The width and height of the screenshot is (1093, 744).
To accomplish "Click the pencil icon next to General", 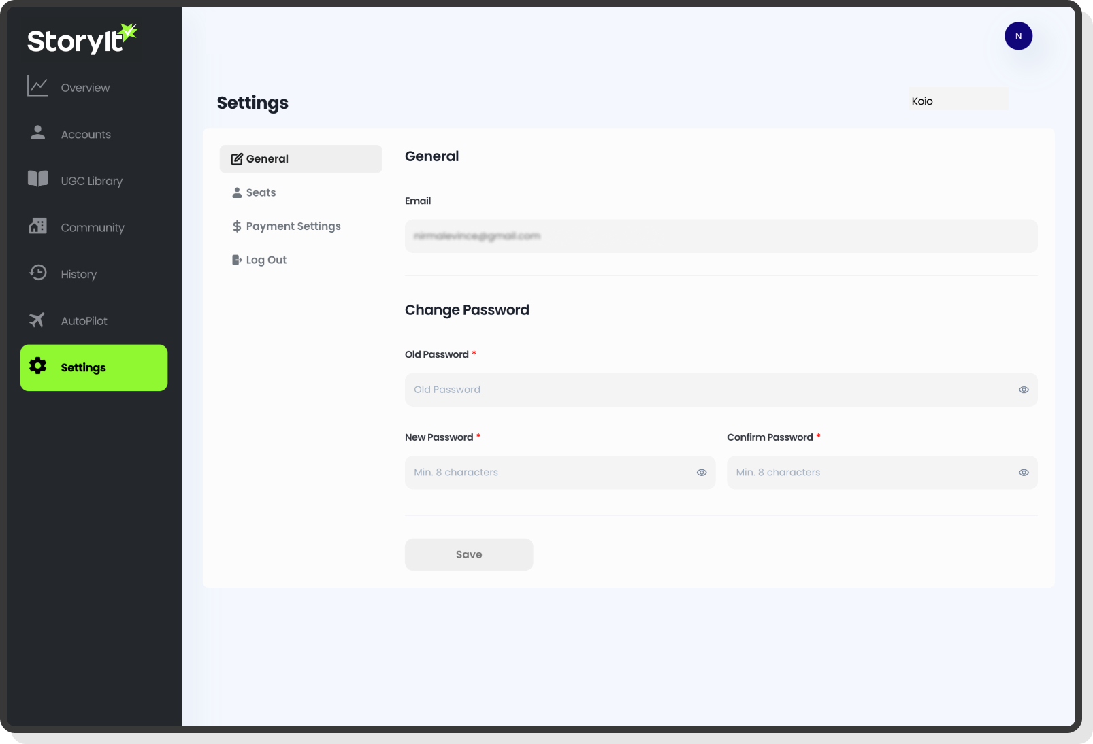I will 236,158.
